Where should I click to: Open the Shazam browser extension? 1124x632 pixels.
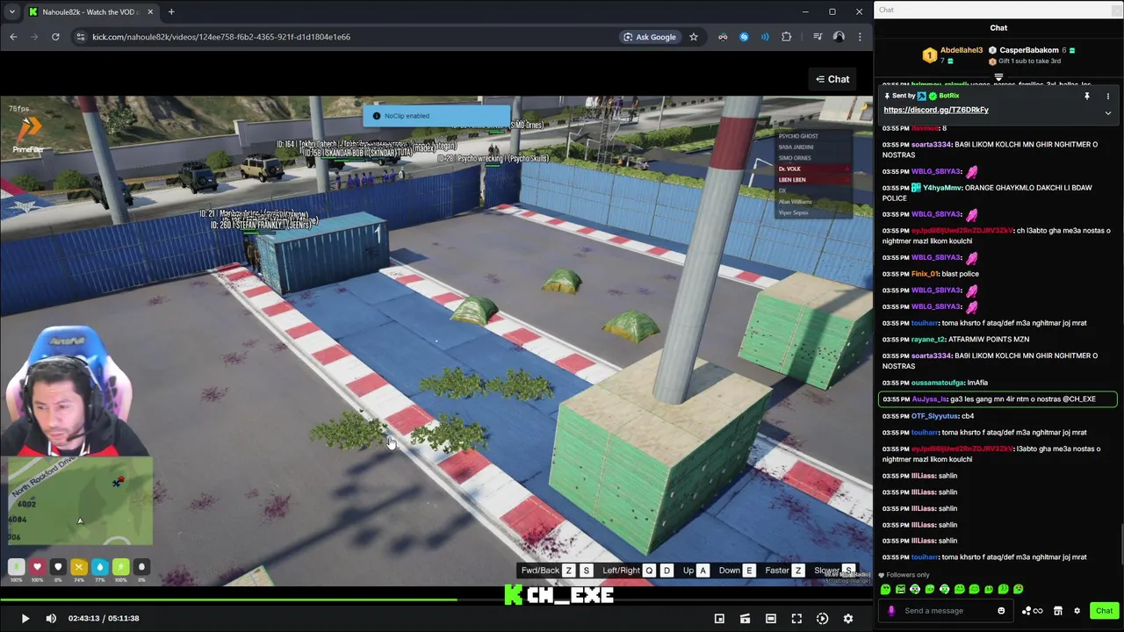click(744, 37)
